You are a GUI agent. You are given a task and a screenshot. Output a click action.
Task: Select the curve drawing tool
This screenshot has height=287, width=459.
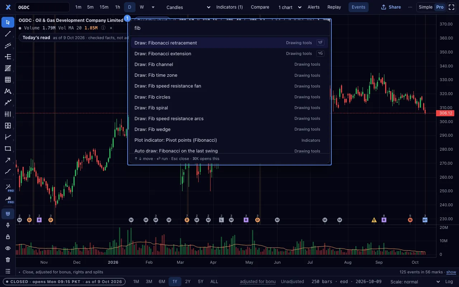[x=8, y=171]
